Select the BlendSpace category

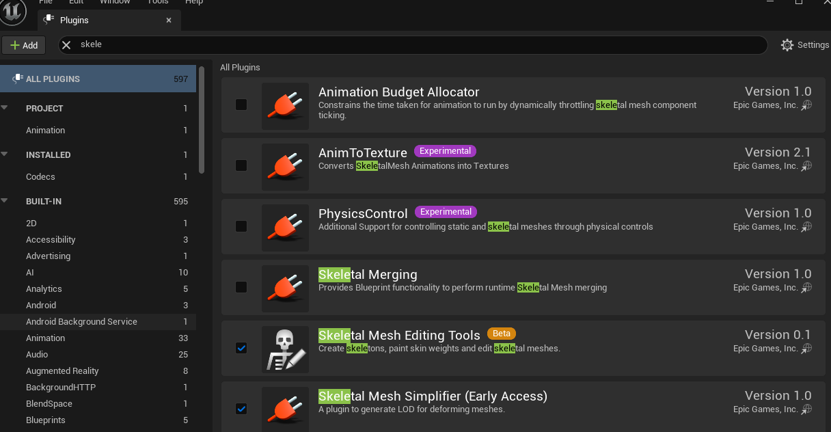coord(98,403)
